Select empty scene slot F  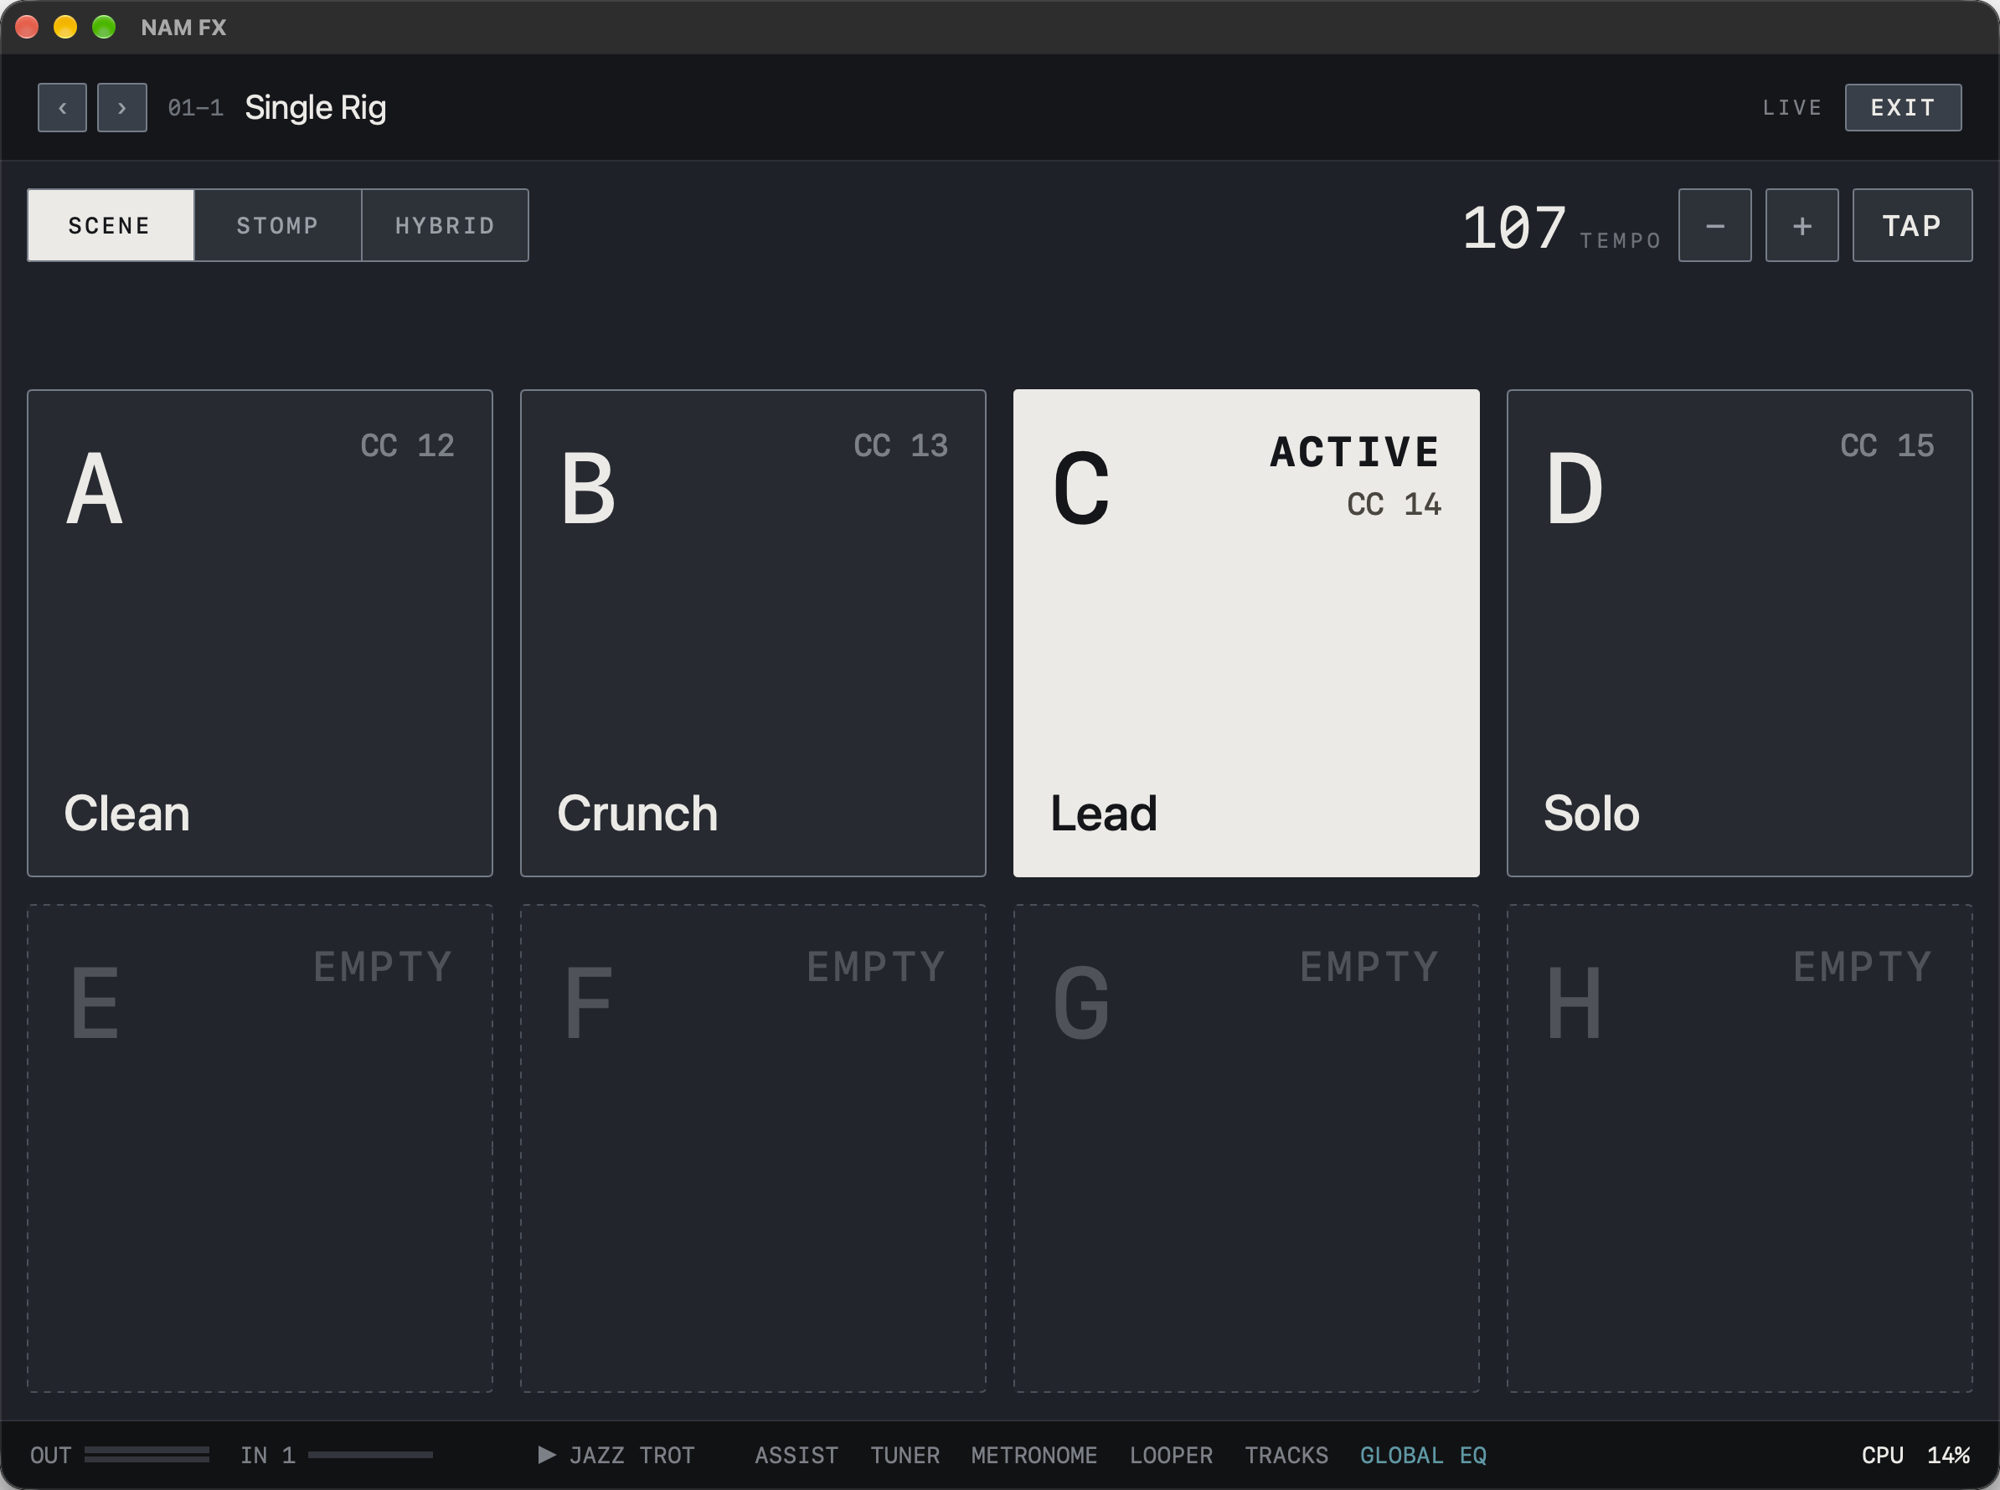pos(753,1148)
